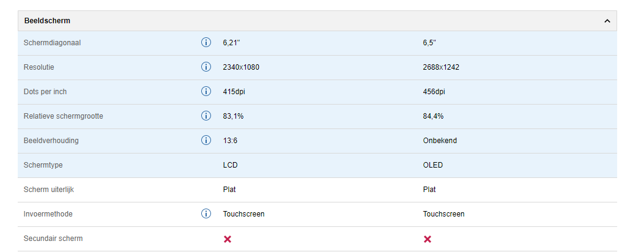Select the Scherm uiterlijk row label
Screen dimensions: 641x252
point(48,190)
